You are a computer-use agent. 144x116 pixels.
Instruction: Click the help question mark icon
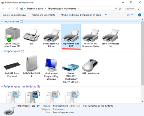[x=140, y=15]
